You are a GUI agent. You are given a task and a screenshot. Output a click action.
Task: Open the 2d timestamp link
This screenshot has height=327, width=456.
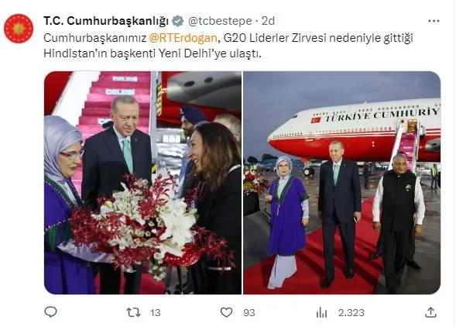point(268,21)
